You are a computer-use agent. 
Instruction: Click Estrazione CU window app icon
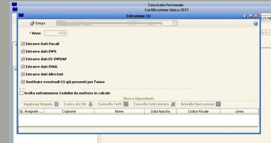(21, 16)
